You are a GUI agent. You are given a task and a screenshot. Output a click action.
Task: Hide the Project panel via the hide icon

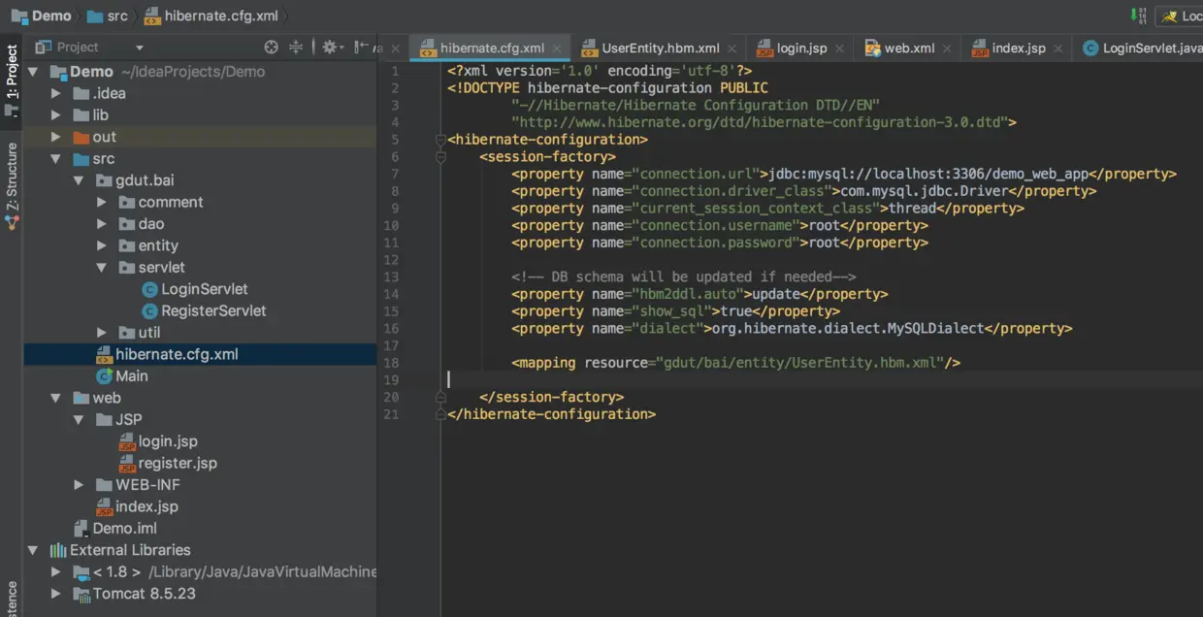click(361, 47)
